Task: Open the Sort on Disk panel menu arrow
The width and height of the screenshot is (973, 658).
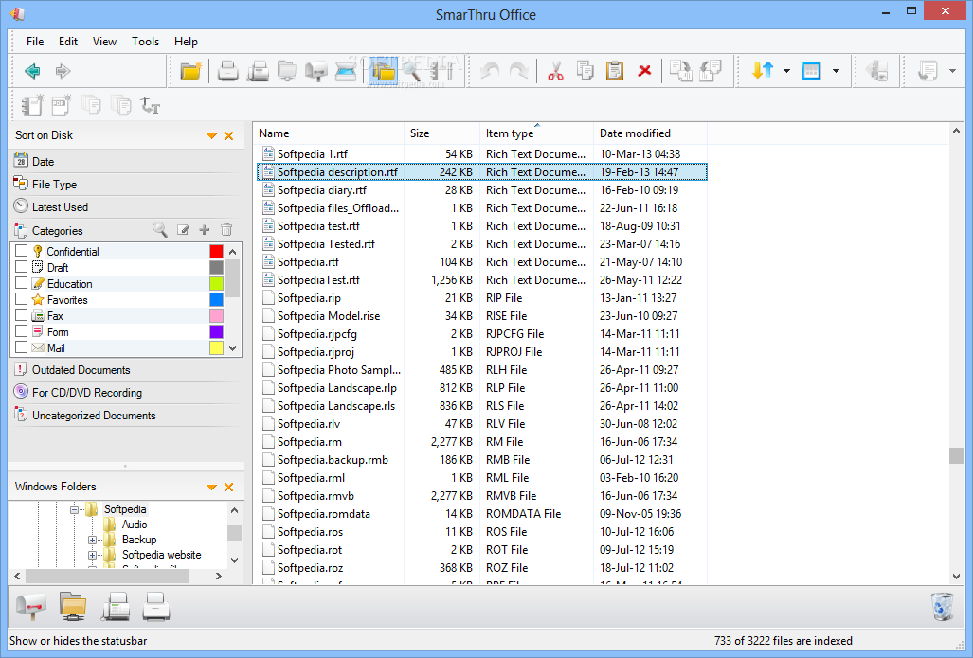Action: 211,135
